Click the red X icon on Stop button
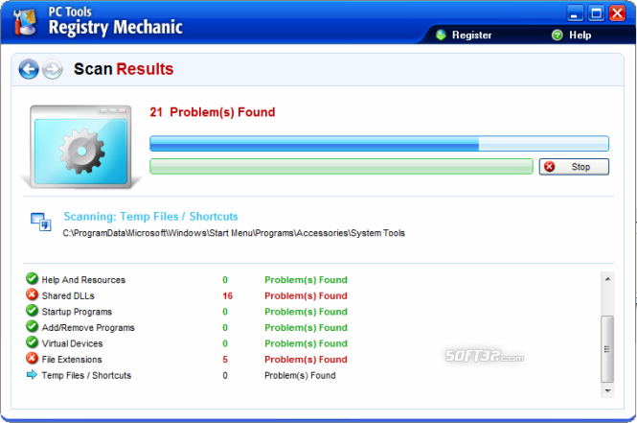The height and width of the screenshot is (423, 637). tap(549, 166)
